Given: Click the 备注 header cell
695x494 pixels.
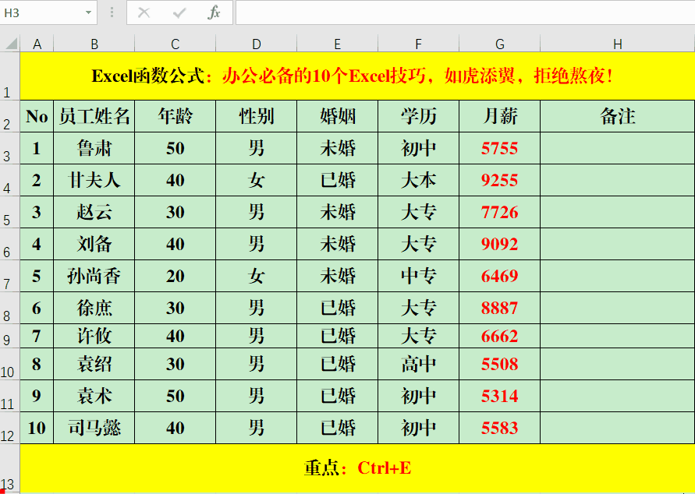Looking at the screenshot, I should [x=617, y=116].
